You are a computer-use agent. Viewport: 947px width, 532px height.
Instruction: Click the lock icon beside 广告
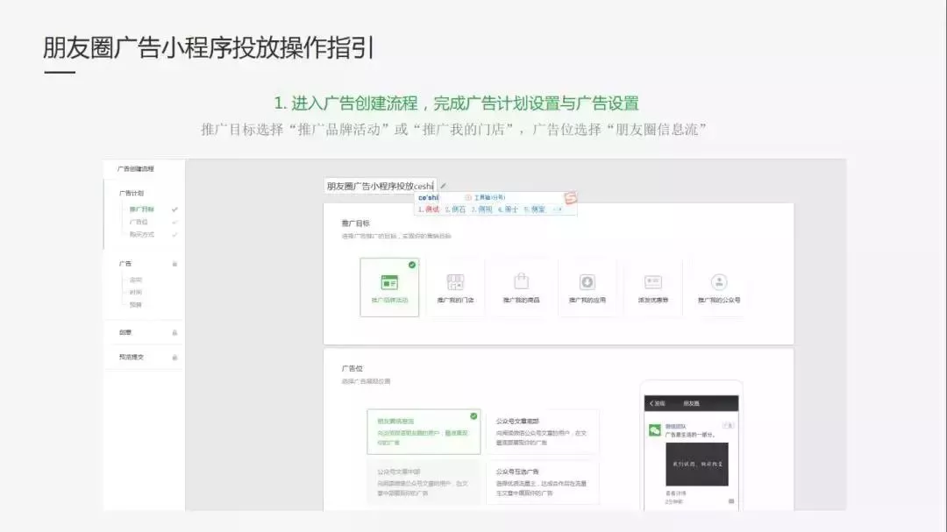click(174, 264)
